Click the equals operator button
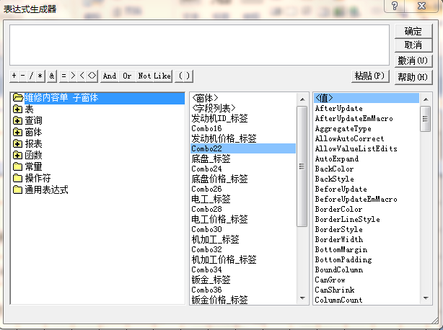The height and width of the screenshot is (330, 443). pos(63,76)
